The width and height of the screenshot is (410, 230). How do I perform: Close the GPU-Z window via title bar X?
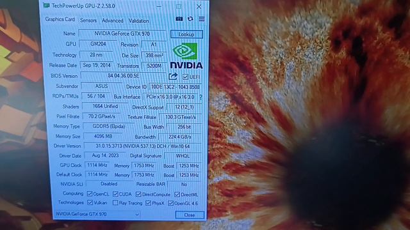pos(199,6)
